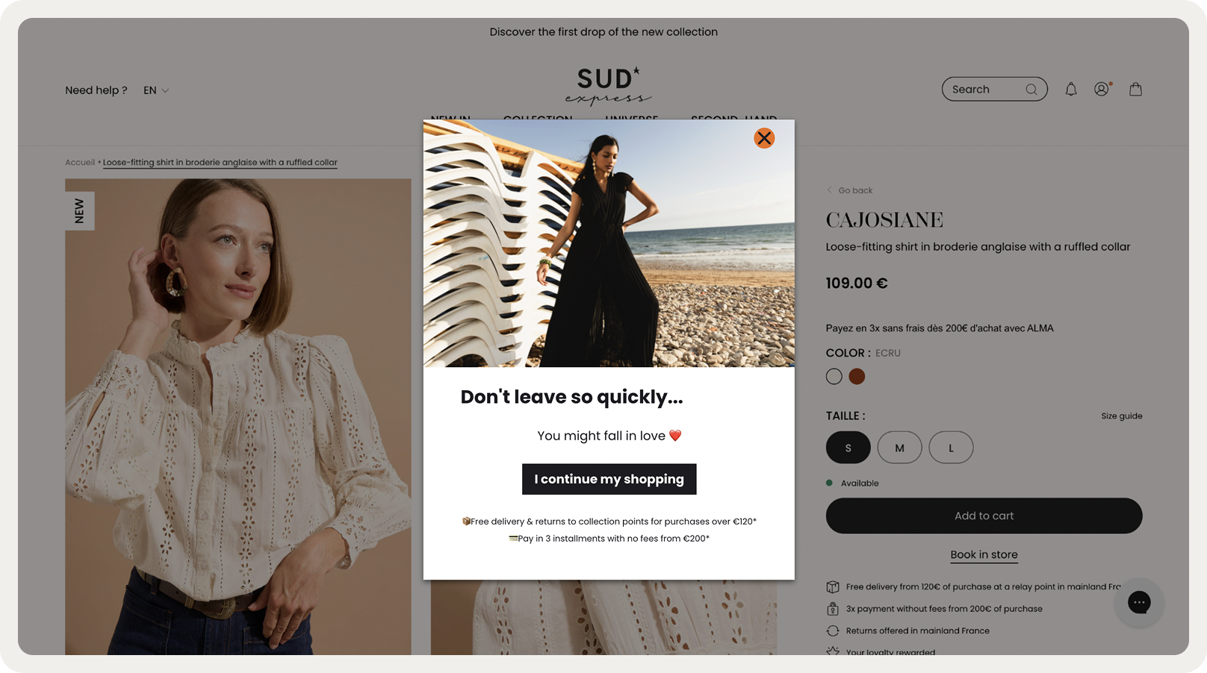Click the Go back arrow icon
Screen dimensions: 1207x673
[x=829, y=190]
